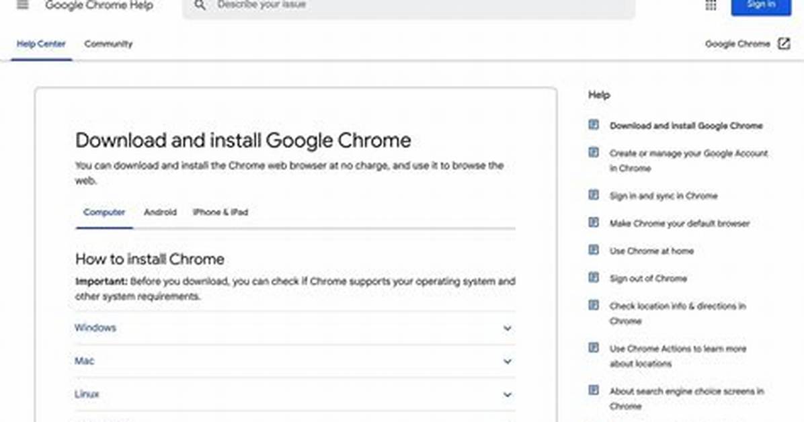Open the Mac install instructions
This screenshot has height=422, width=804.
tap(295, 361)
